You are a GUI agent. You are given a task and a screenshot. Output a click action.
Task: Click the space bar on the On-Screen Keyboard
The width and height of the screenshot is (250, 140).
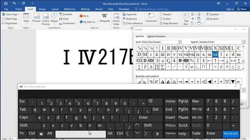click(80, 134)
